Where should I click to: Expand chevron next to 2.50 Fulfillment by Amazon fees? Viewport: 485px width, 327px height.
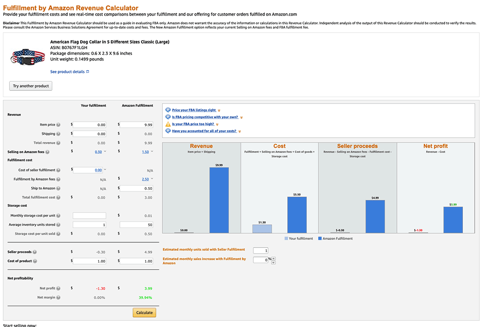[x=152, y=179]
